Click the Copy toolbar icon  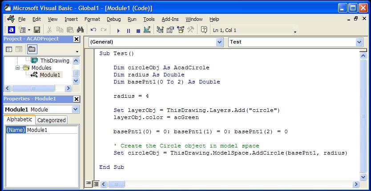click(60, 30)
